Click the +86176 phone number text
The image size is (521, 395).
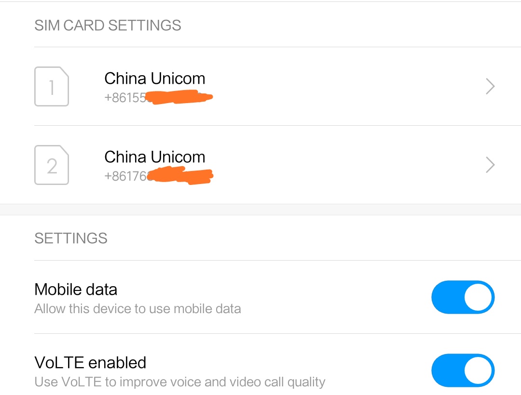pos(125,176)
